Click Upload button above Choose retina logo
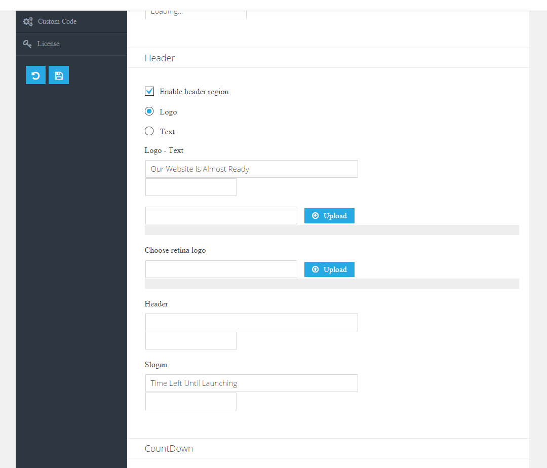This screenshot has width=547, height=468. coord(329,216)
